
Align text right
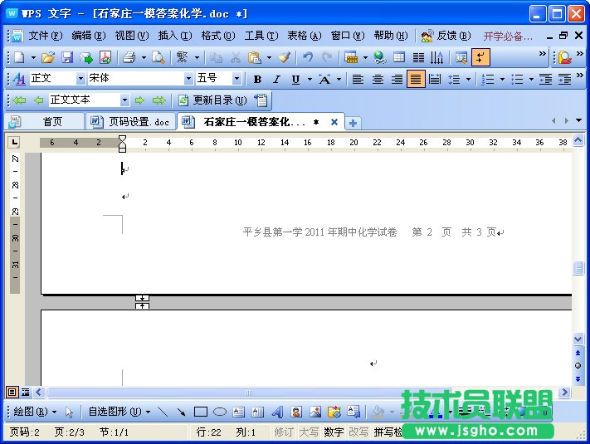click(x=397, y=80)
